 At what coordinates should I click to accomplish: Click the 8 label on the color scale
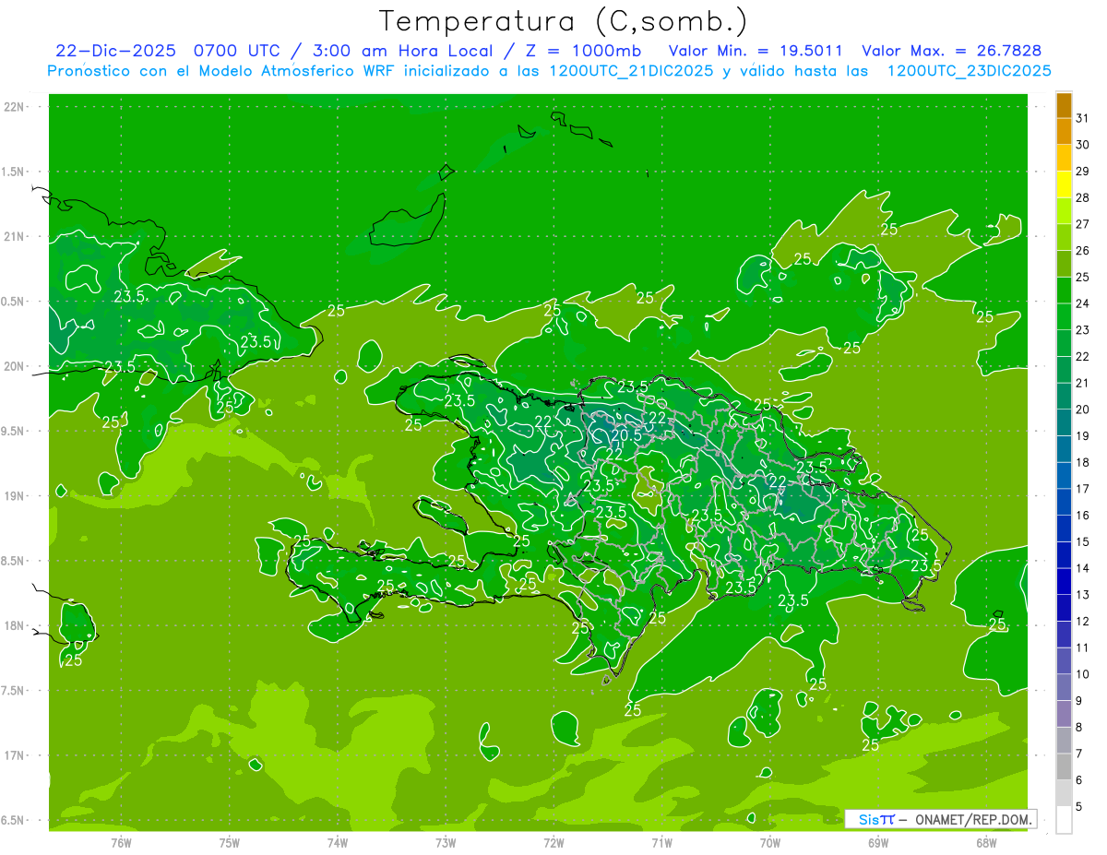pyautogui.click(x=1079, y=727)
